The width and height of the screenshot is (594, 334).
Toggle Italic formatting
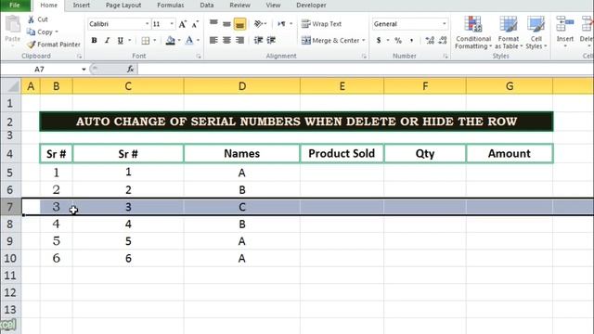107,40
